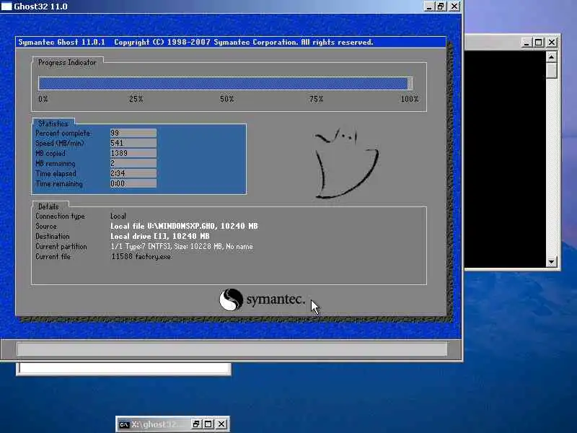Click the 50% mark under progress bar
577x433 pixels.
pos(226,99)
